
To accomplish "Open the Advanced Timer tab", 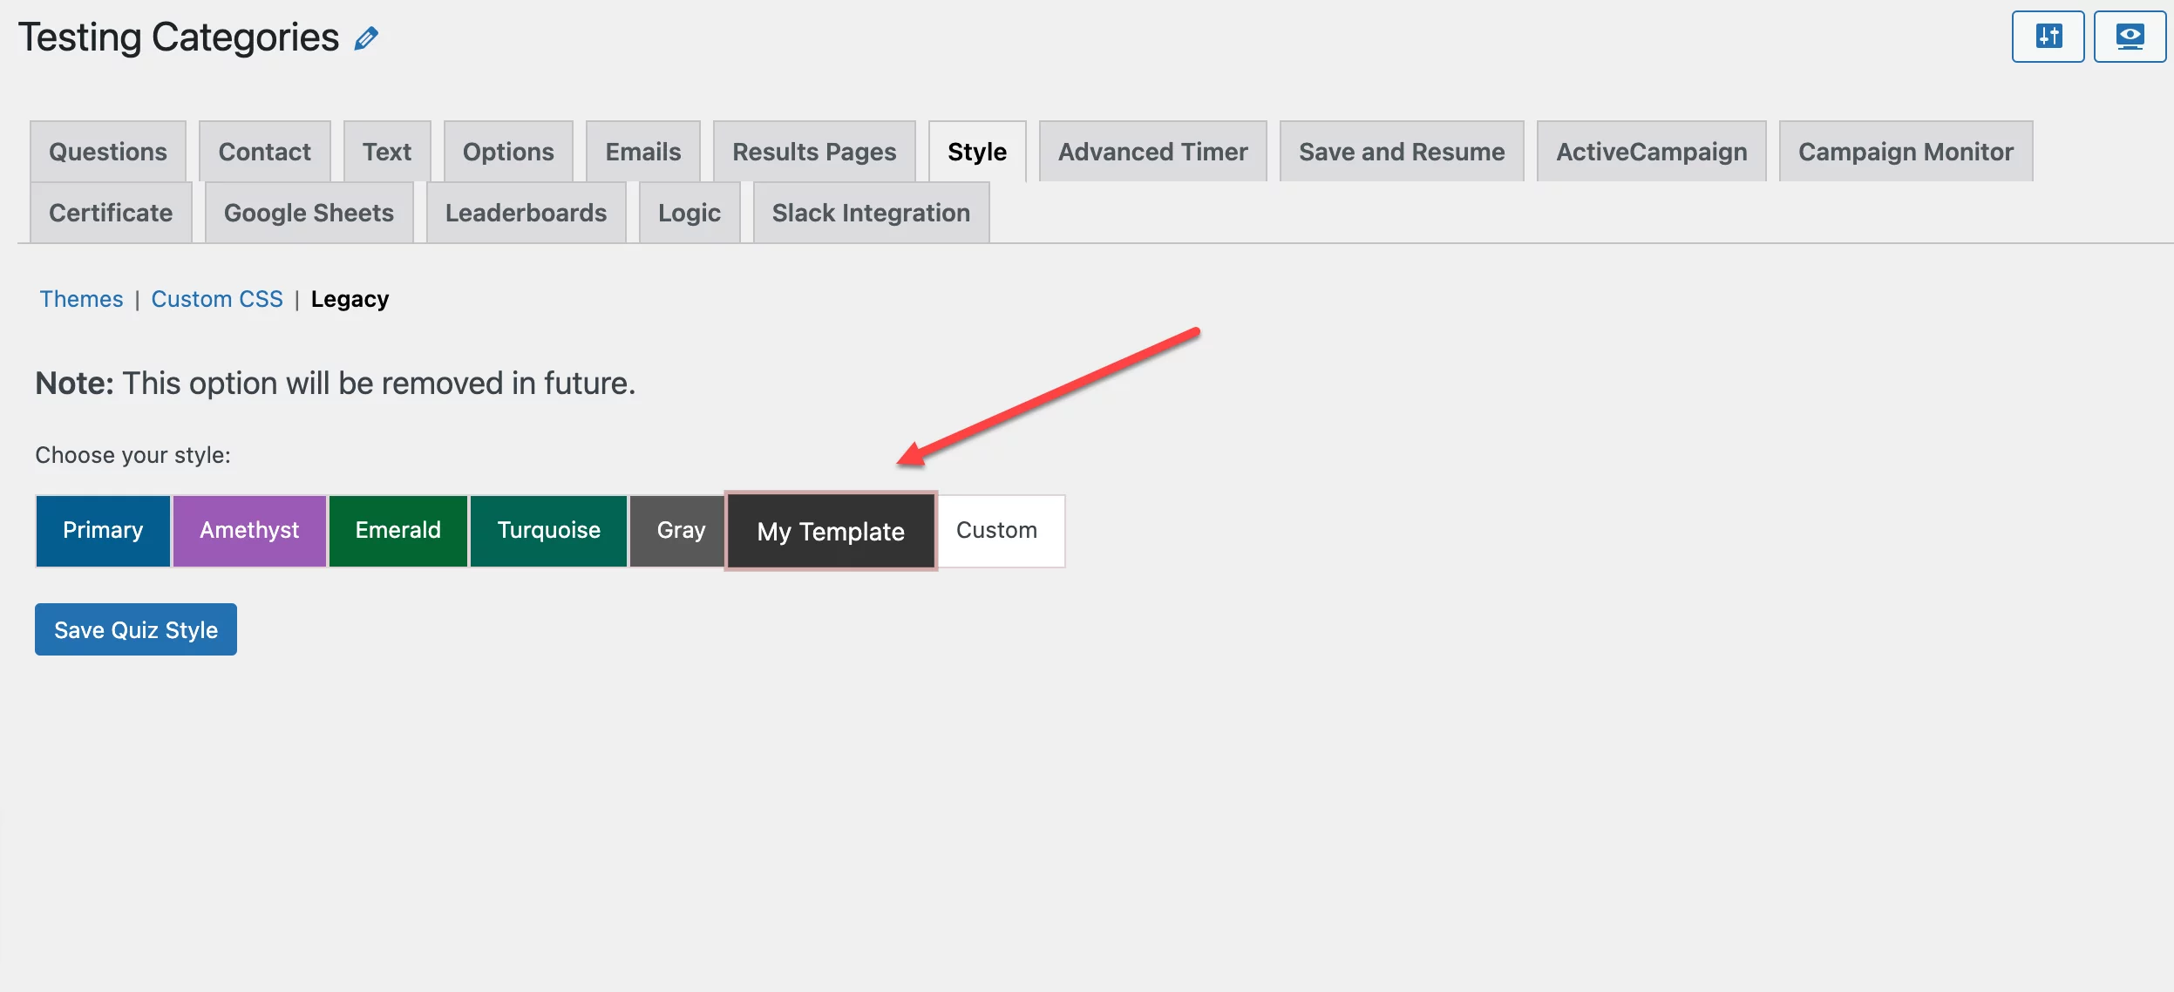I will pos(1152,152).
